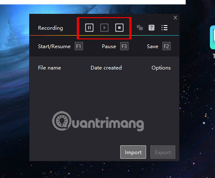Stop the current recording
Screen dimensions: 215x178
click(119, 28)
